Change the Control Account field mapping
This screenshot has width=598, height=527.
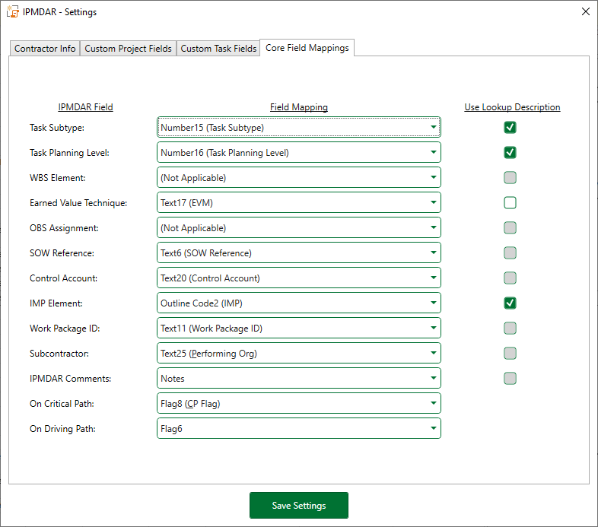click(298, 278)
